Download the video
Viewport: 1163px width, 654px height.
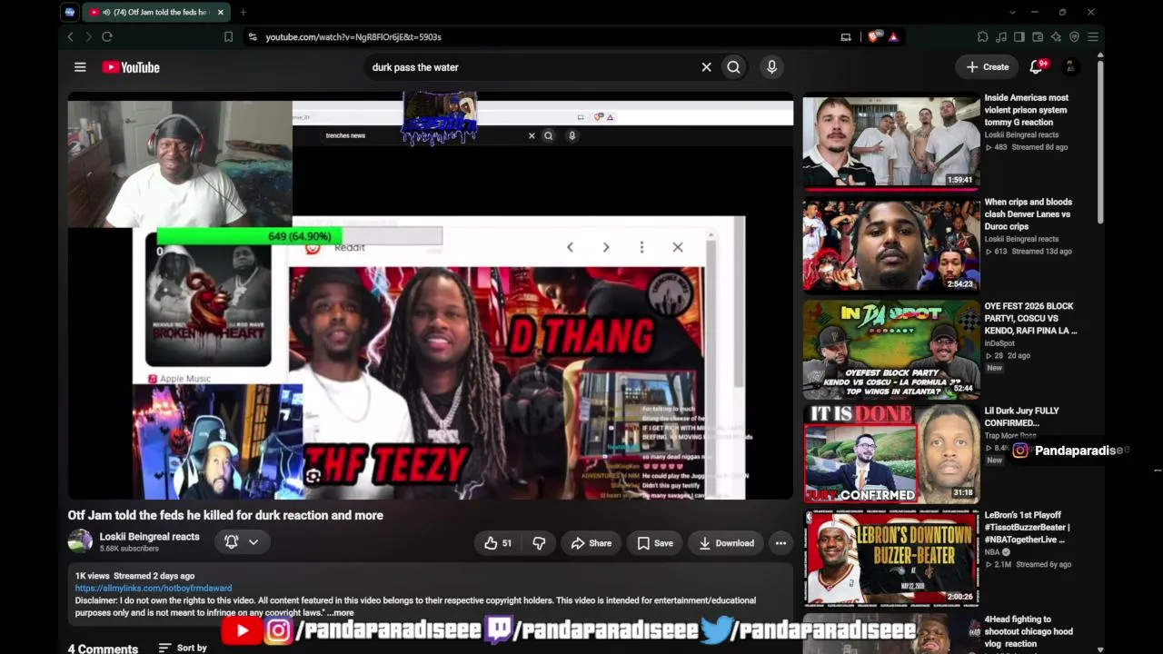point(726,543)
